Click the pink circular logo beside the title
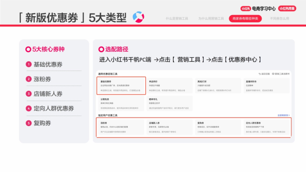The image size is (306, 172). tap(138, 17)
